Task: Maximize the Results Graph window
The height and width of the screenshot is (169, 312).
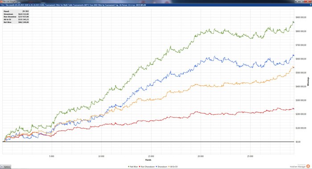Action: (x=301, y=1)
